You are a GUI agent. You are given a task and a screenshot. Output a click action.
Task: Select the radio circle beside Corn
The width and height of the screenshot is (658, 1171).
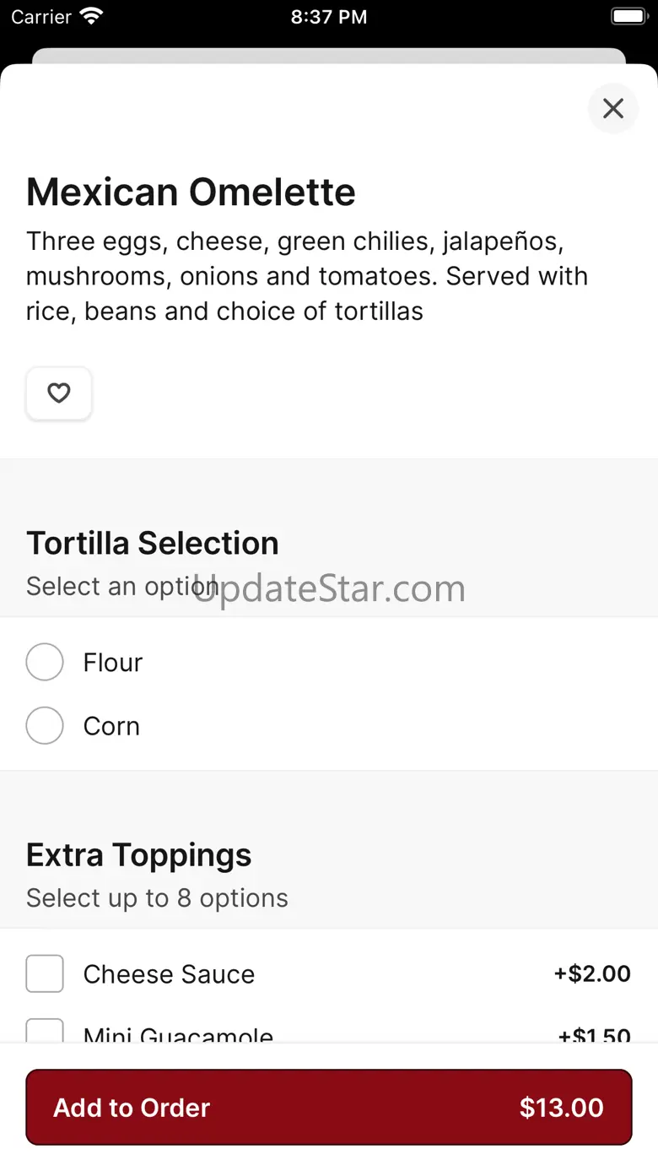click(45, 725)
